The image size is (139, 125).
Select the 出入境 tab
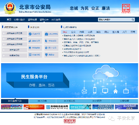pyautogui.click(x=116, y=32)
